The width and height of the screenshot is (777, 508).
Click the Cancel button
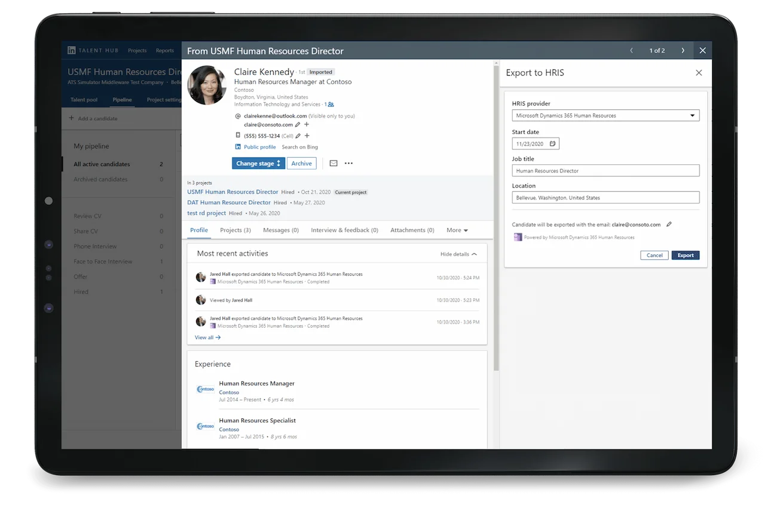(654, 255)
